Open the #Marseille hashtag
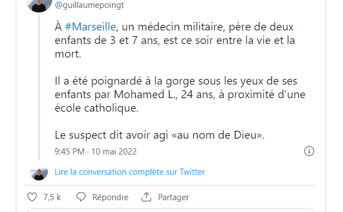This screenshot has width=343, height=212. (x=91, y=26)
